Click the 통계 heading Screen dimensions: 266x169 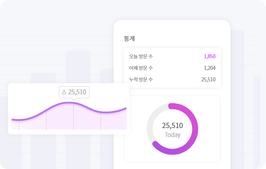point(129,38)
